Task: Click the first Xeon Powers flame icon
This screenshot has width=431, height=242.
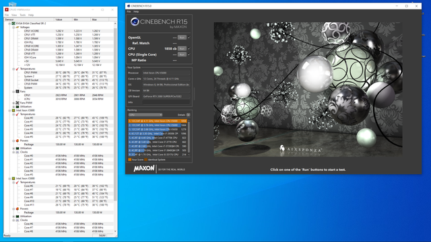Action: click(x=18, y=140)
